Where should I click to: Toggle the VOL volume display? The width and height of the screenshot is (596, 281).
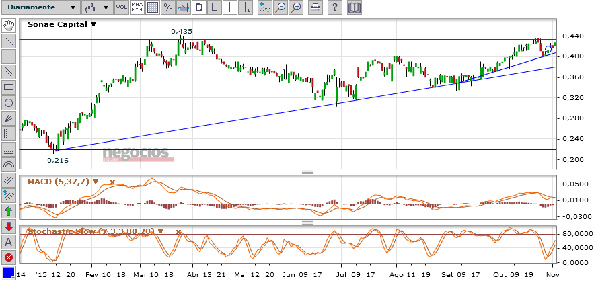click(122, 7)
